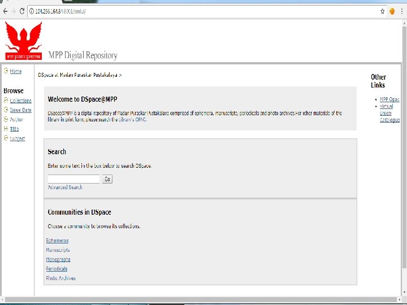Open the browser three-dot menu
The image size is (407, 305).
[x=401, y=11]
